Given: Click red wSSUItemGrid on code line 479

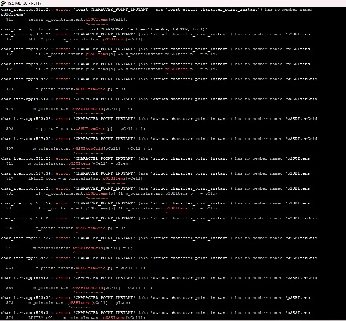Looking at the screenshot, I should click(x=88, y=109).
